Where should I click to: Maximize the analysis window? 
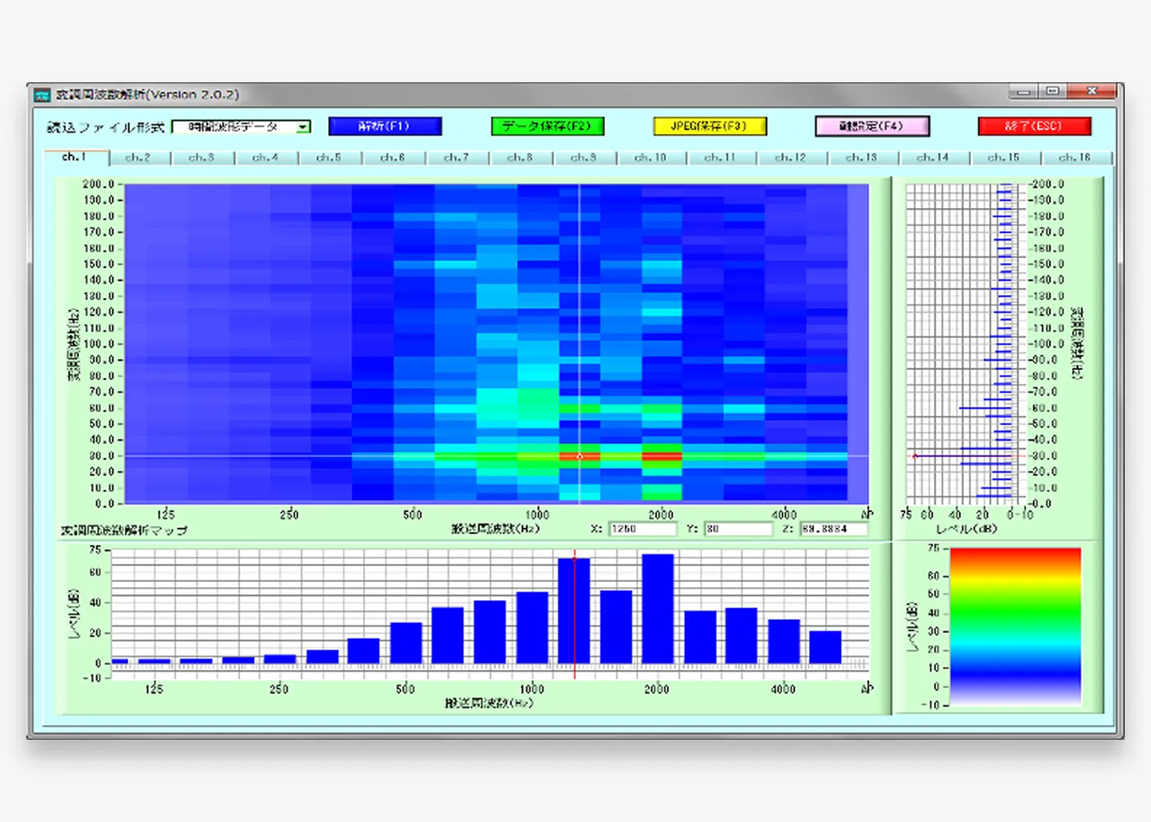tap(1052, 91)
